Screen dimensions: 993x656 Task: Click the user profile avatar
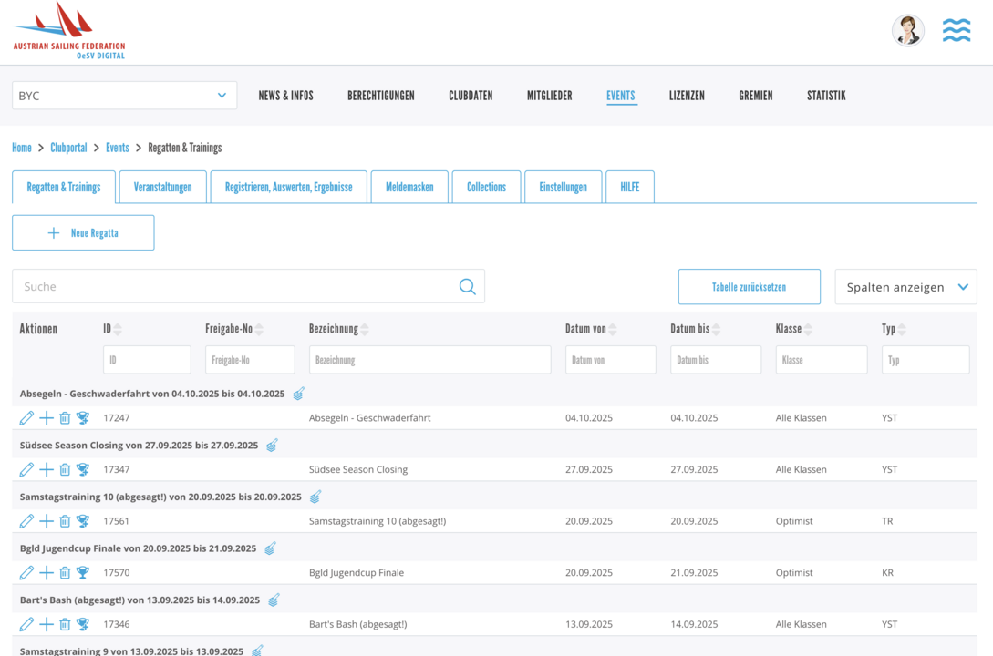[x=907, y=31]
